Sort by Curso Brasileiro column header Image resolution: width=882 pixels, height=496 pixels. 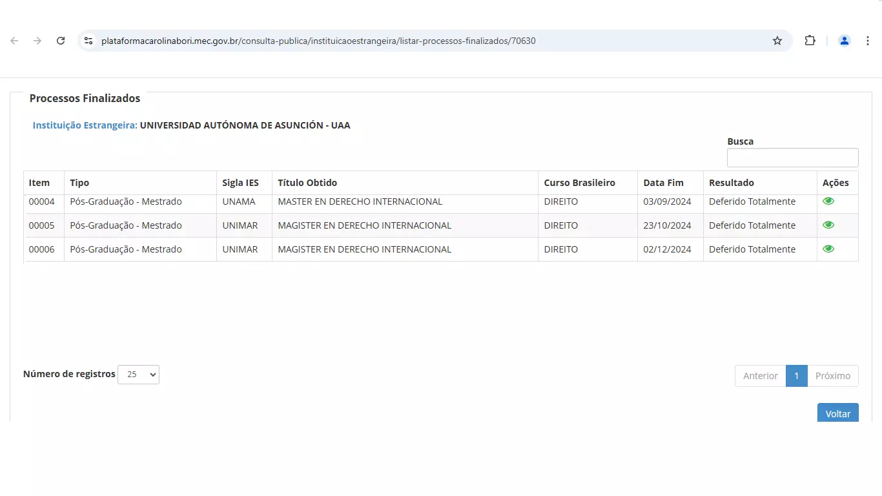(x=588, y=183)
